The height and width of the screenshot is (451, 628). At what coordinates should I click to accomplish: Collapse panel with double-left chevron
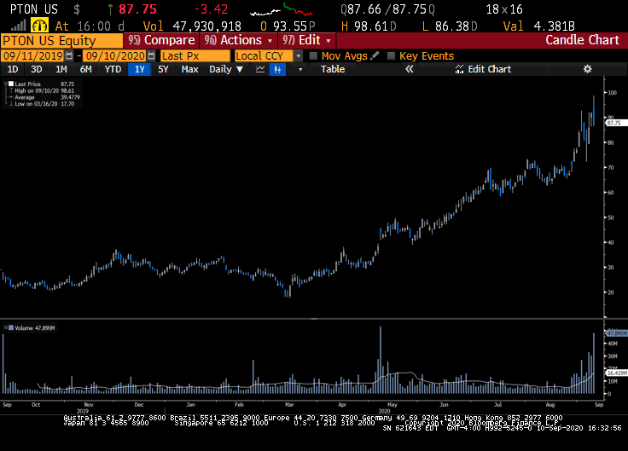[409, 69]
